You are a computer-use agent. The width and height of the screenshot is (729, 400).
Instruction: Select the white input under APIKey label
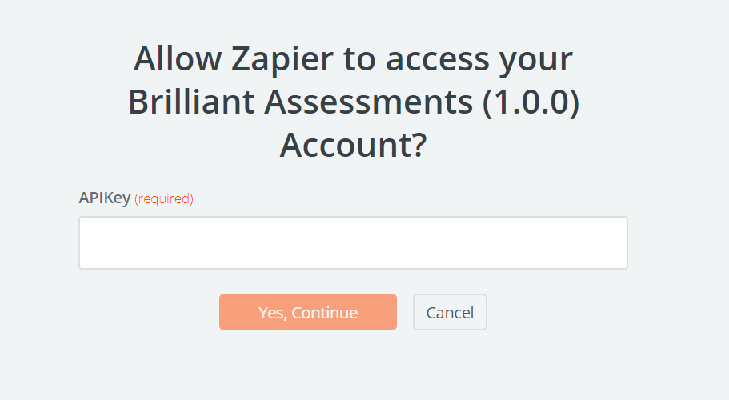pos(353,242)
